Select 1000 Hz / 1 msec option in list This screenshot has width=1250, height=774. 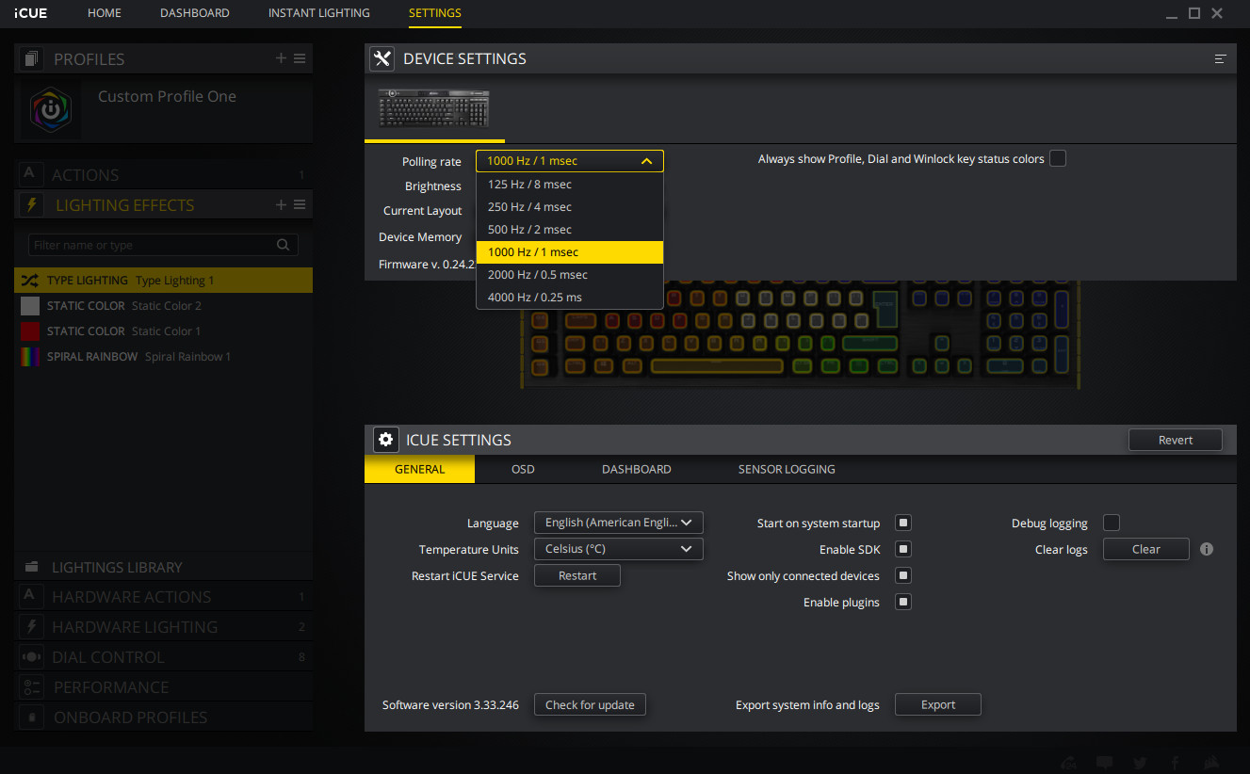(x=570, y=252)
